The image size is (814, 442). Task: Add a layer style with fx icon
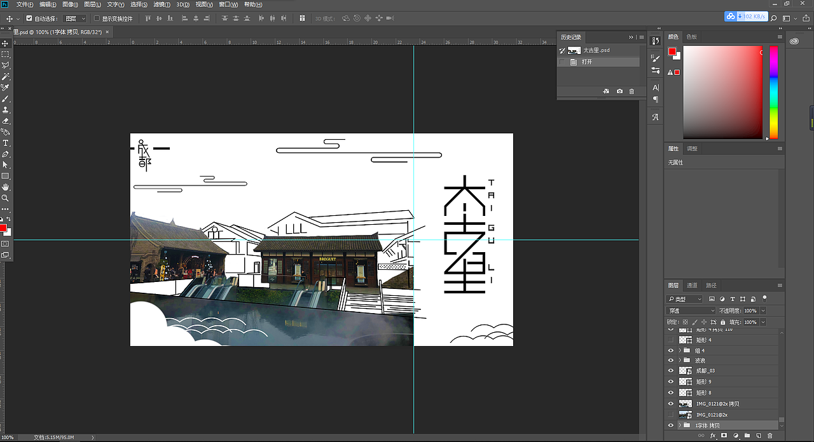point(713,436)
